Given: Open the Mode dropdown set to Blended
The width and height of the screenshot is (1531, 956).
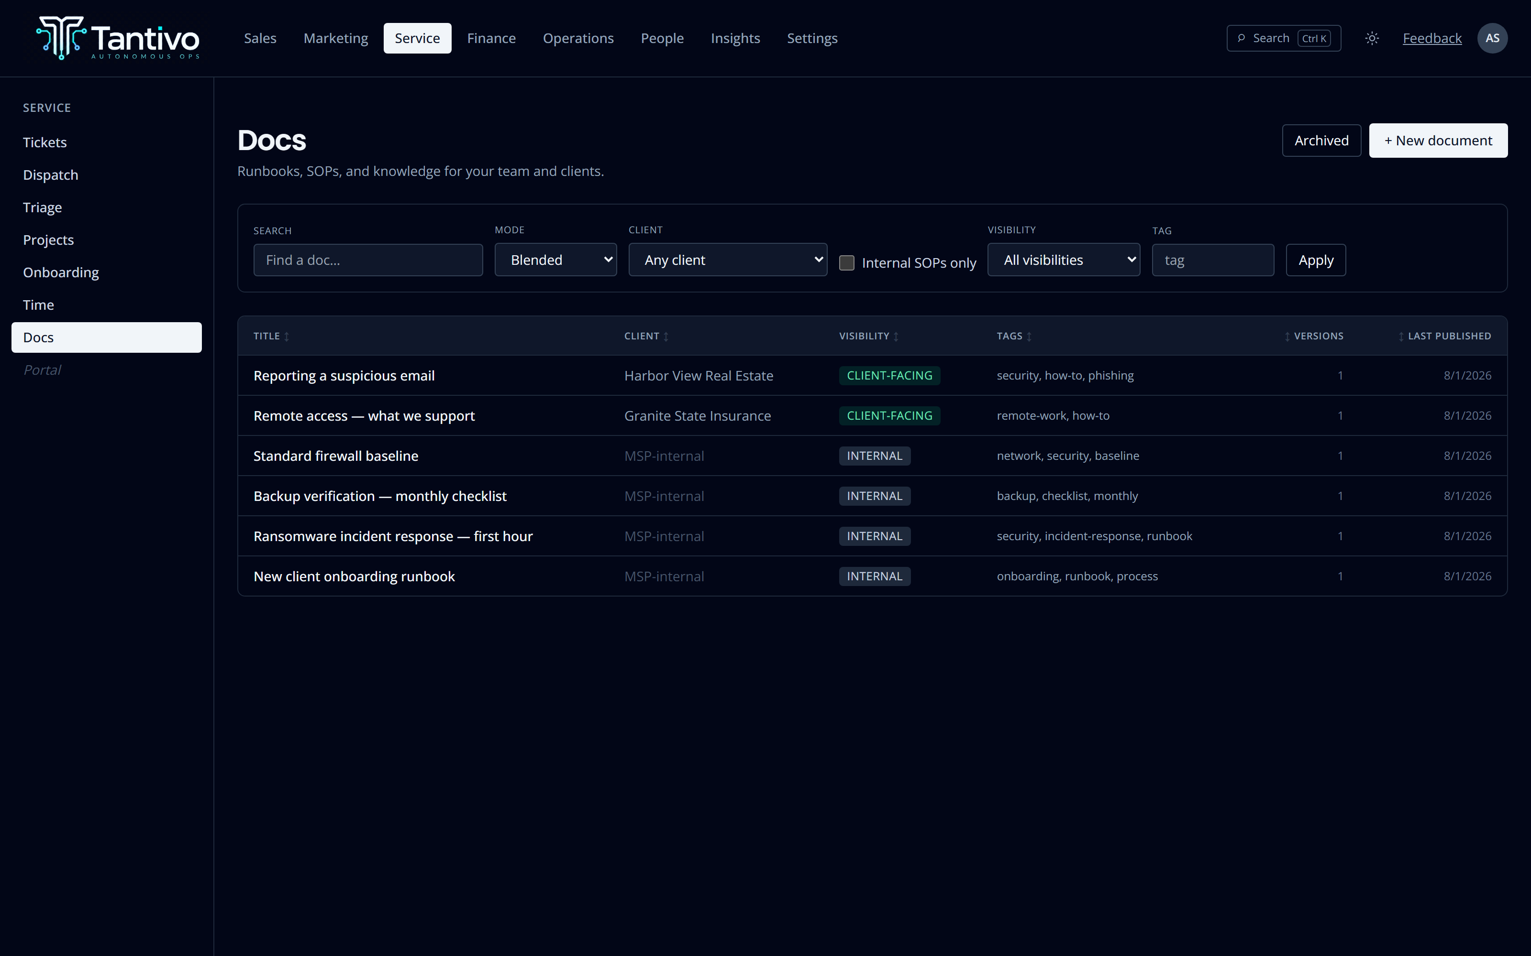Looking at the screenshot, I should click(x=555, y=260).
